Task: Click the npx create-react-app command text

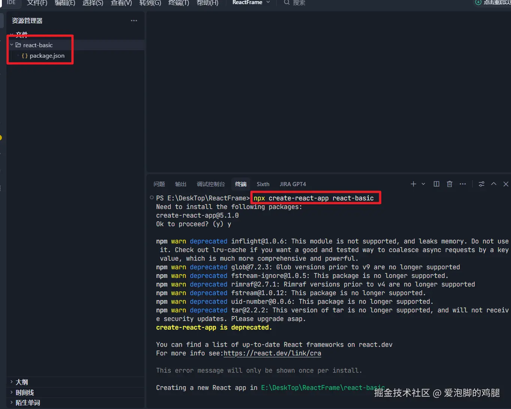Action: (x=314, y=198)
